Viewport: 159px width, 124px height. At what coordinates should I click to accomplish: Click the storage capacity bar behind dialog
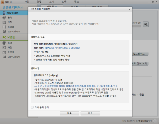tap(136, 26)
